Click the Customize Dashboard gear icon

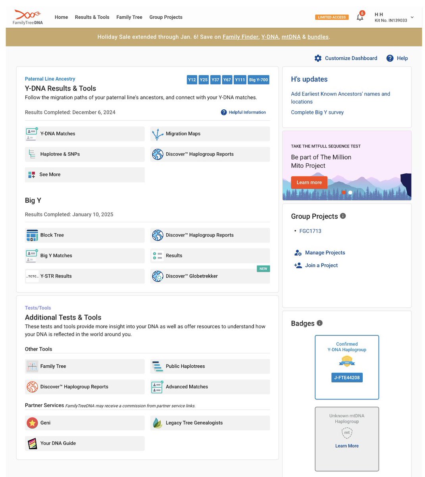(x=318, y=58)
